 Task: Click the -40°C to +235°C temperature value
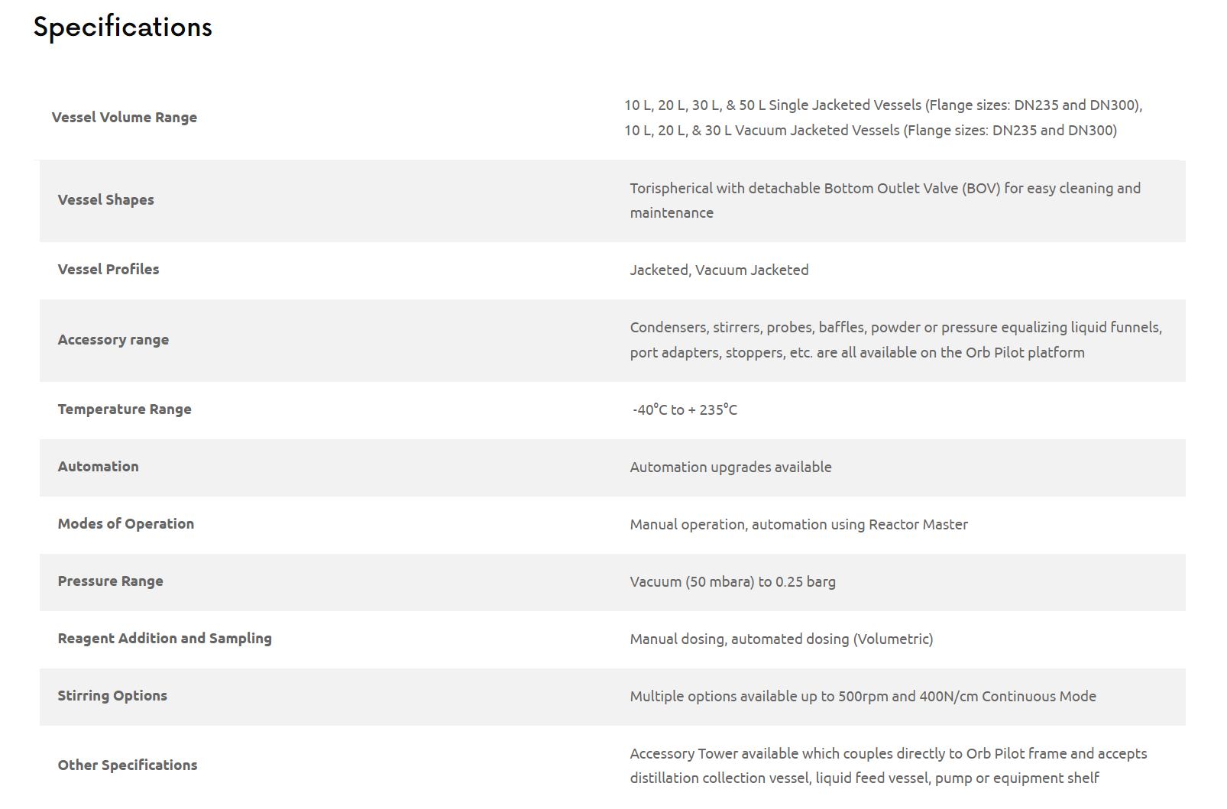(x=685, y=410)
